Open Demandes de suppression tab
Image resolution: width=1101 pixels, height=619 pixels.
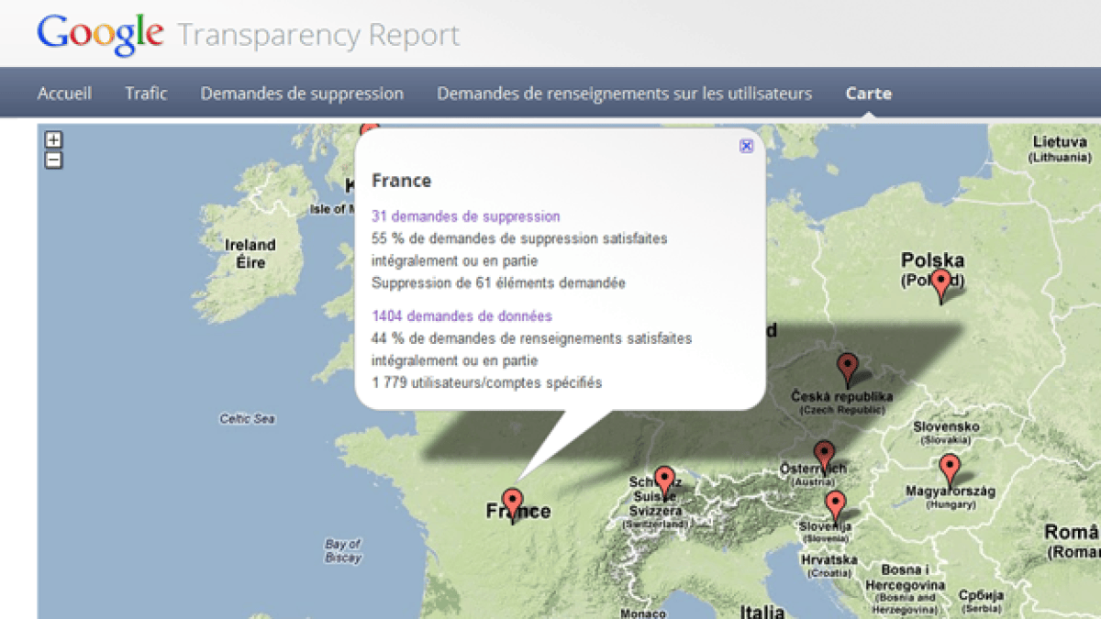pos(302,94)
